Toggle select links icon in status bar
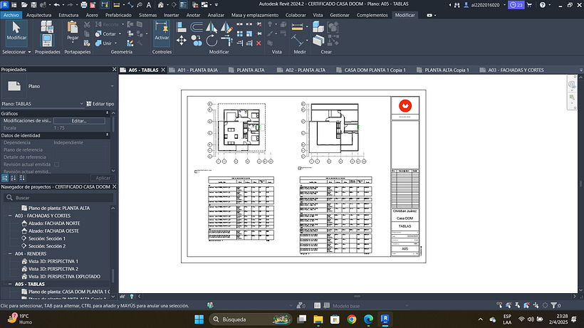Viewport: 584px width, 328px height. [499, 305]
